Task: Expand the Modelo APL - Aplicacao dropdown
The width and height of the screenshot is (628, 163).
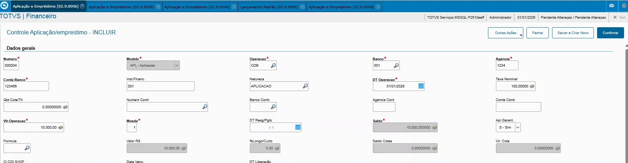Action: pos(177,66)
